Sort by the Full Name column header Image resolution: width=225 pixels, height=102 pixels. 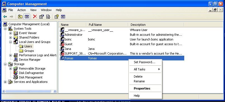pyautogui.click(x=107, y=25)
